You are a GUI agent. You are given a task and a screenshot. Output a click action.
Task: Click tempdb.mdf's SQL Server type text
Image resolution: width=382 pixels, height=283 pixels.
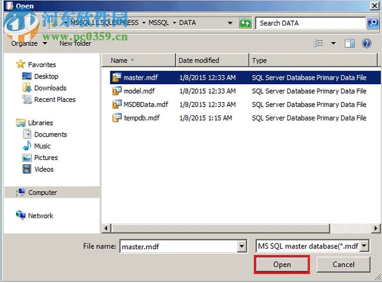pyautogui.click(x=309, y=118)
